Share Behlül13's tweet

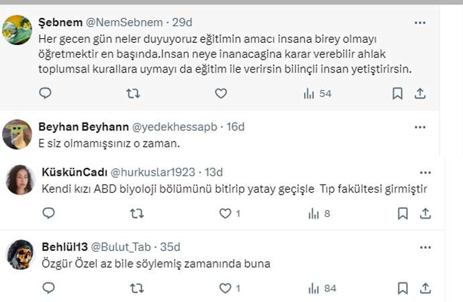(x=425, y=289)
